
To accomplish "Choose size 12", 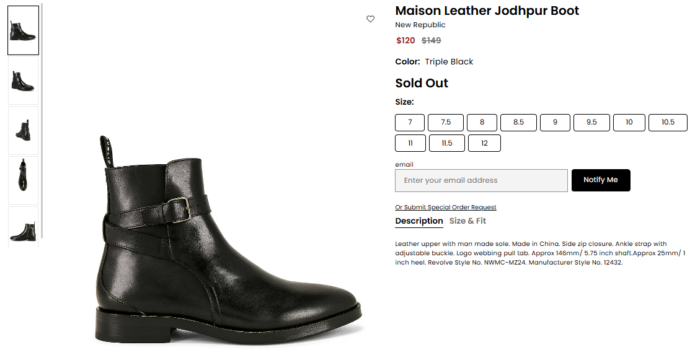I will click(x=484, y=143).
